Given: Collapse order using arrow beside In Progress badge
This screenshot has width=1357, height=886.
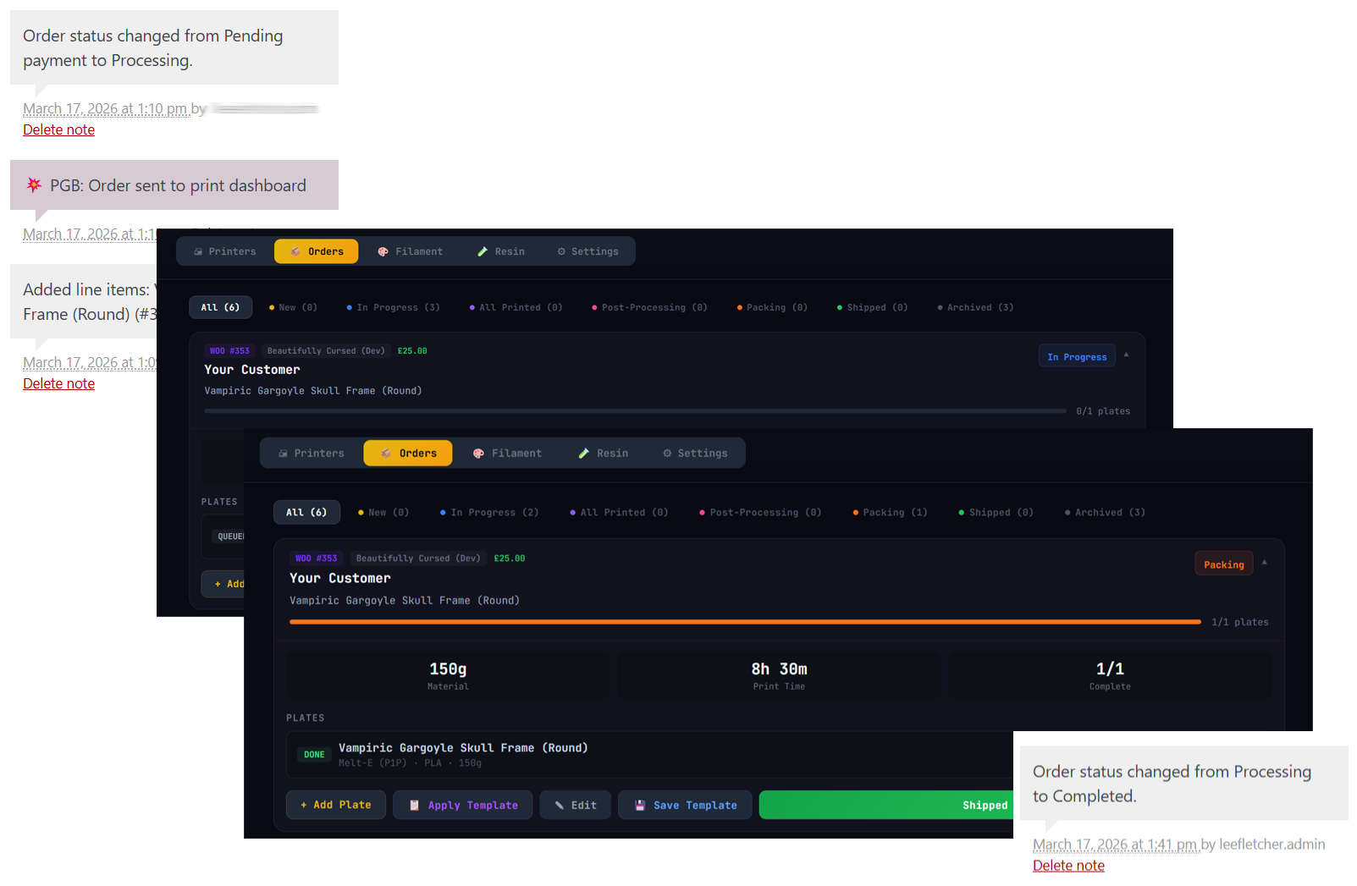Looking at the screenshot, I should pyautogui.click(x=1126, y=355).
